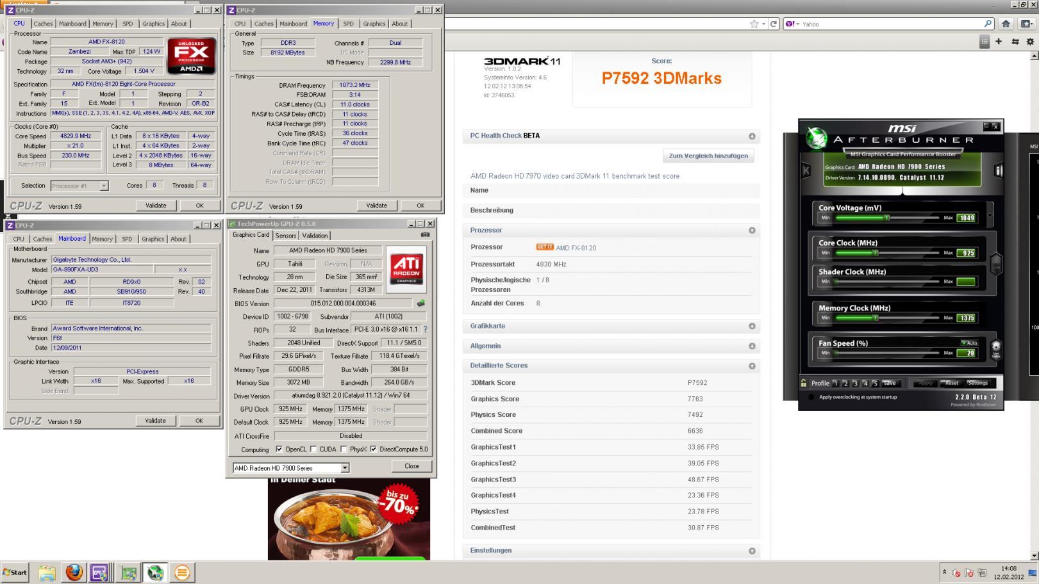Switch to the Caches tab in the CPU window
The width and height of the screenshot is (1039, 584).
click(x=43, y=24)
